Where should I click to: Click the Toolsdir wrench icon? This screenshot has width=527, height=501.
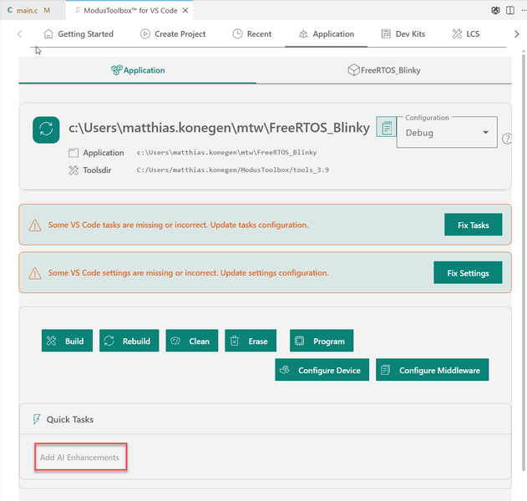click(73, 170)
